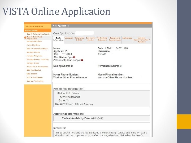Click the arrow icon beside Search Submitted Applications

25,38
